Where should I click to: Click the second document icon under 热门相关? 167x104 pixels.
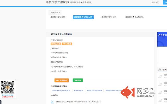(160, 84)
